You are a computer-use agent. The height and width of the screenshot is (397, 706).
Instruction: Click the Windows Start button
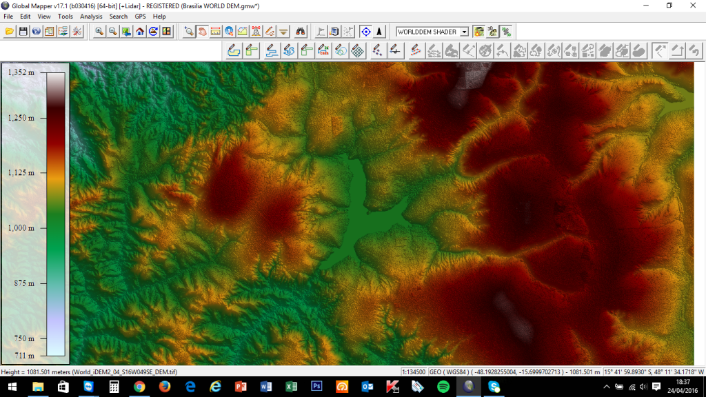click(x=11, y=387)
